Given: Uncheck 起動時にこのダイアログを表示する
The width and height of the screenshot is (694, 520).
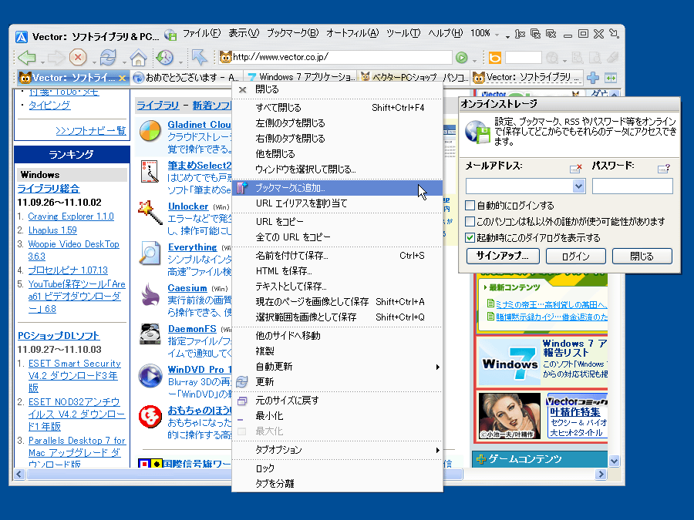Looking at the screenshot, I should click(x=470, y=238).
